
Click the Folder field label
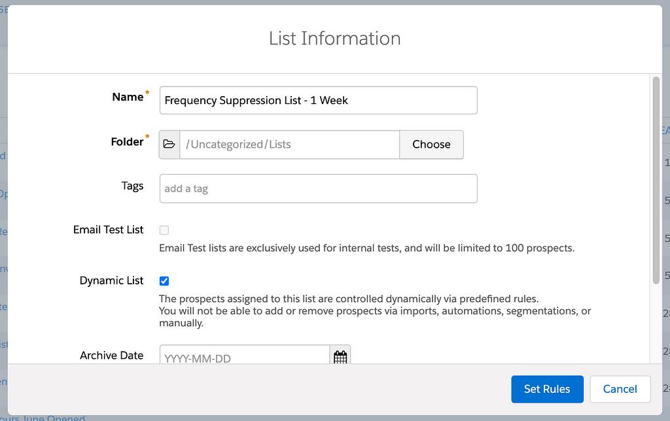[127, 142]
